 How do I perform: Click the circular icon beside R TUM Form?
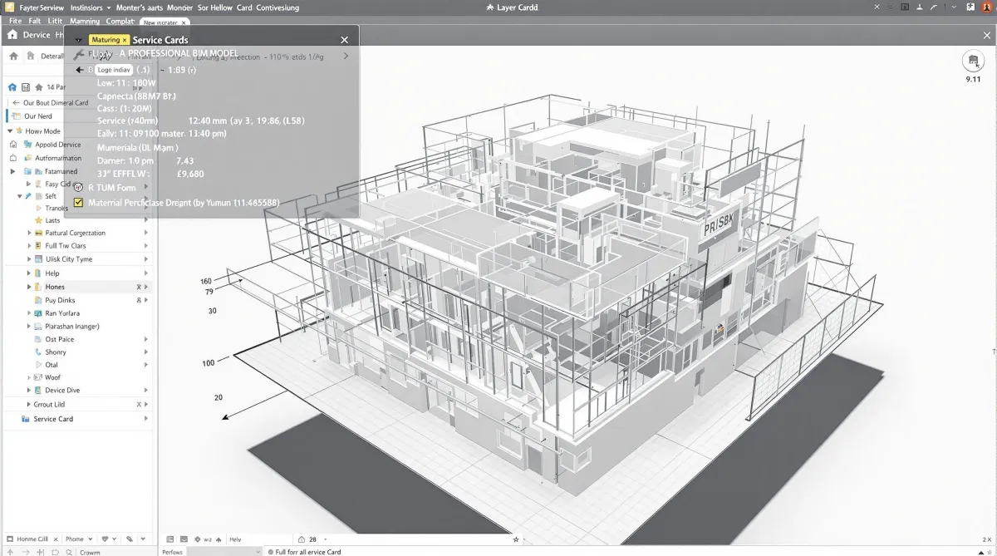[78, 188]
